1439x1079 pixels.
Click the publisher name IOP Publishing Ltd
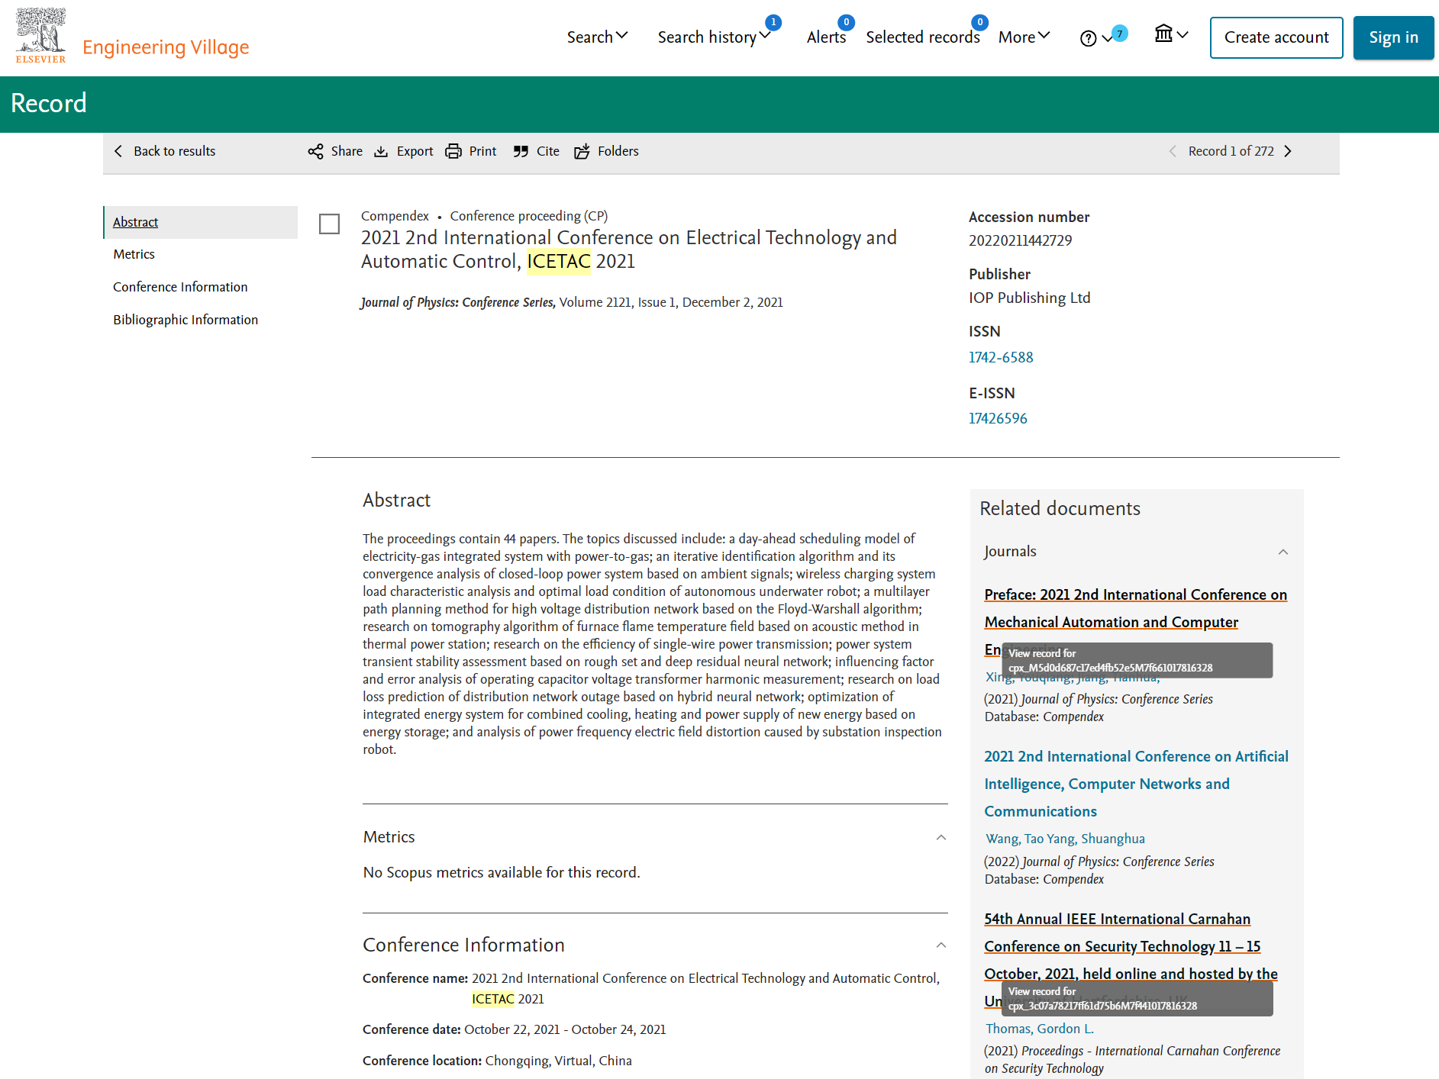[x=1030, y=298]
